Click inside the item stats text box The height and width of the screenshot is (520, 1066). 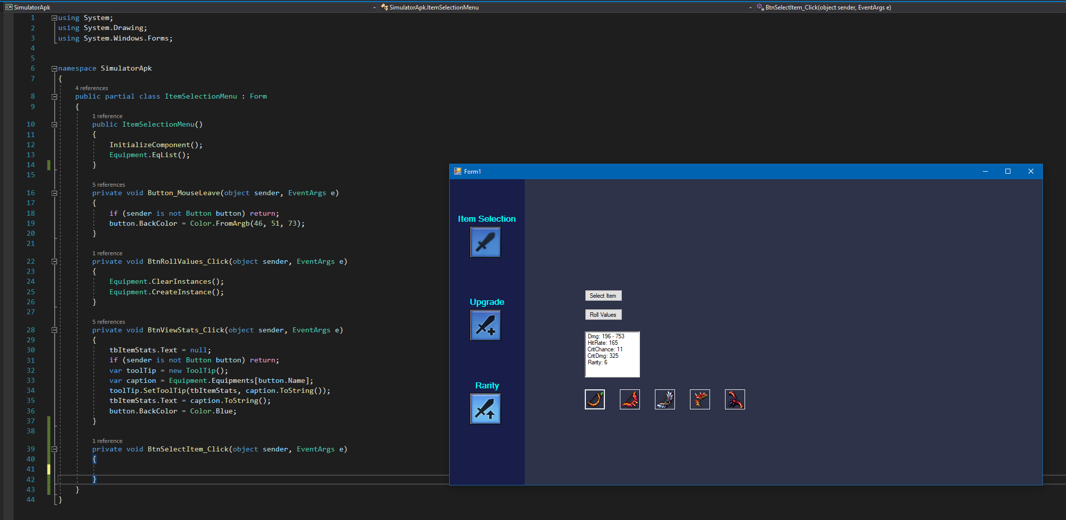coord(612,354)
